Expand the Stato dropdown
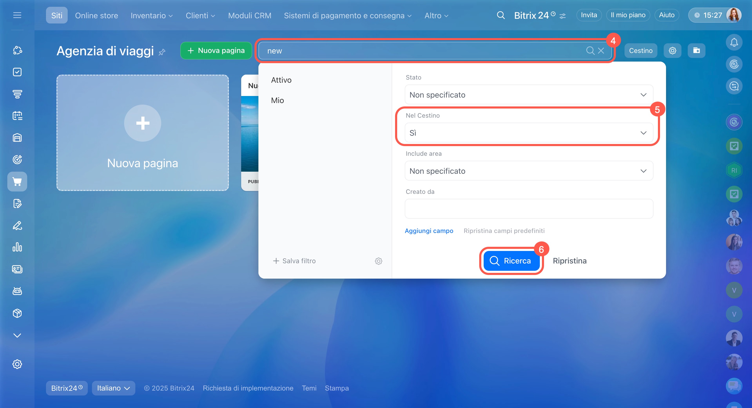Image resolution: width=752 pixels, height=408 pixels. point(529,95)
